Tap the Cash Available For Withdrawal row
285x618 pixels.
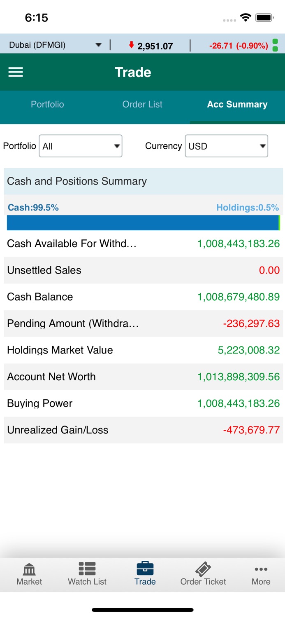tap(144, 243)
